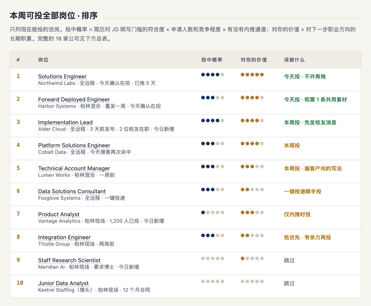
Task: Click the Harbor Systems detail line
Action: click(x=99, y=106)
